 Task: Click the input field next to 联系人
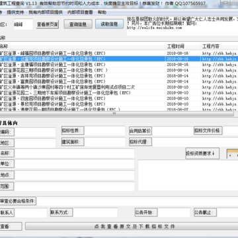31,213
